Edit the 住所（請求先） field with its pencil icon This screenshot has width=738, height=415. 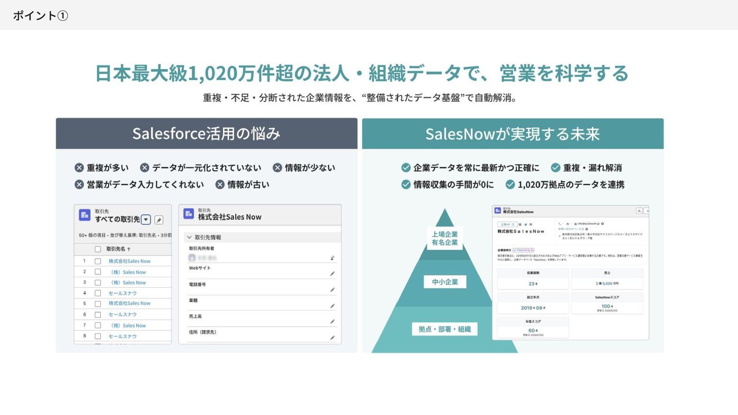pyautogui.click(x=332, y=338)
